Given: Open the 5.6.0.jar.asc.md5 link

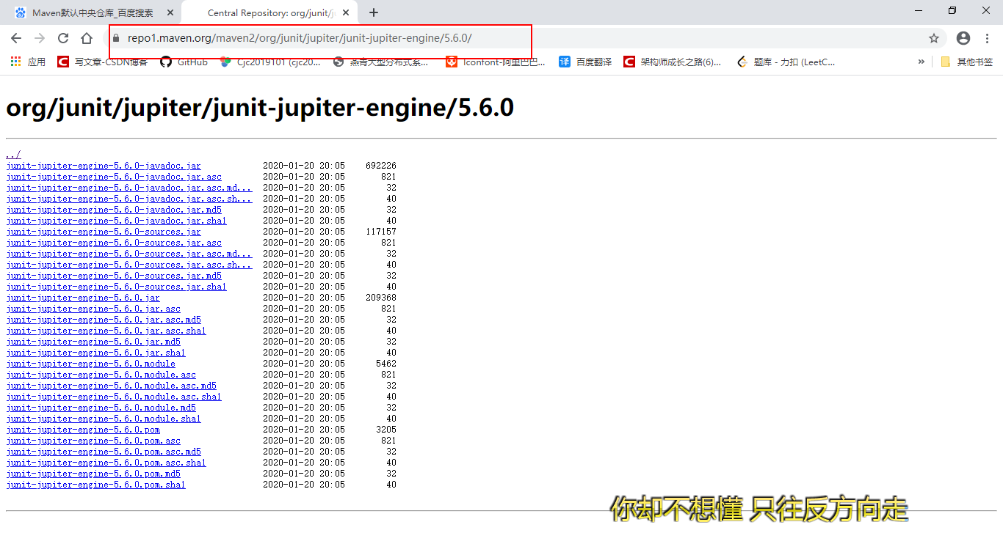Looking at the screenshot, I should click(x=104, y=320).
